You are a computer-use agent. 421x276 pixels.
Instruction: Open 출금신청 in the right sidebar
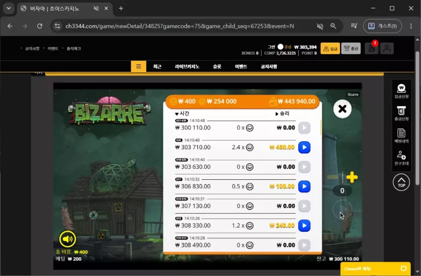401,113
